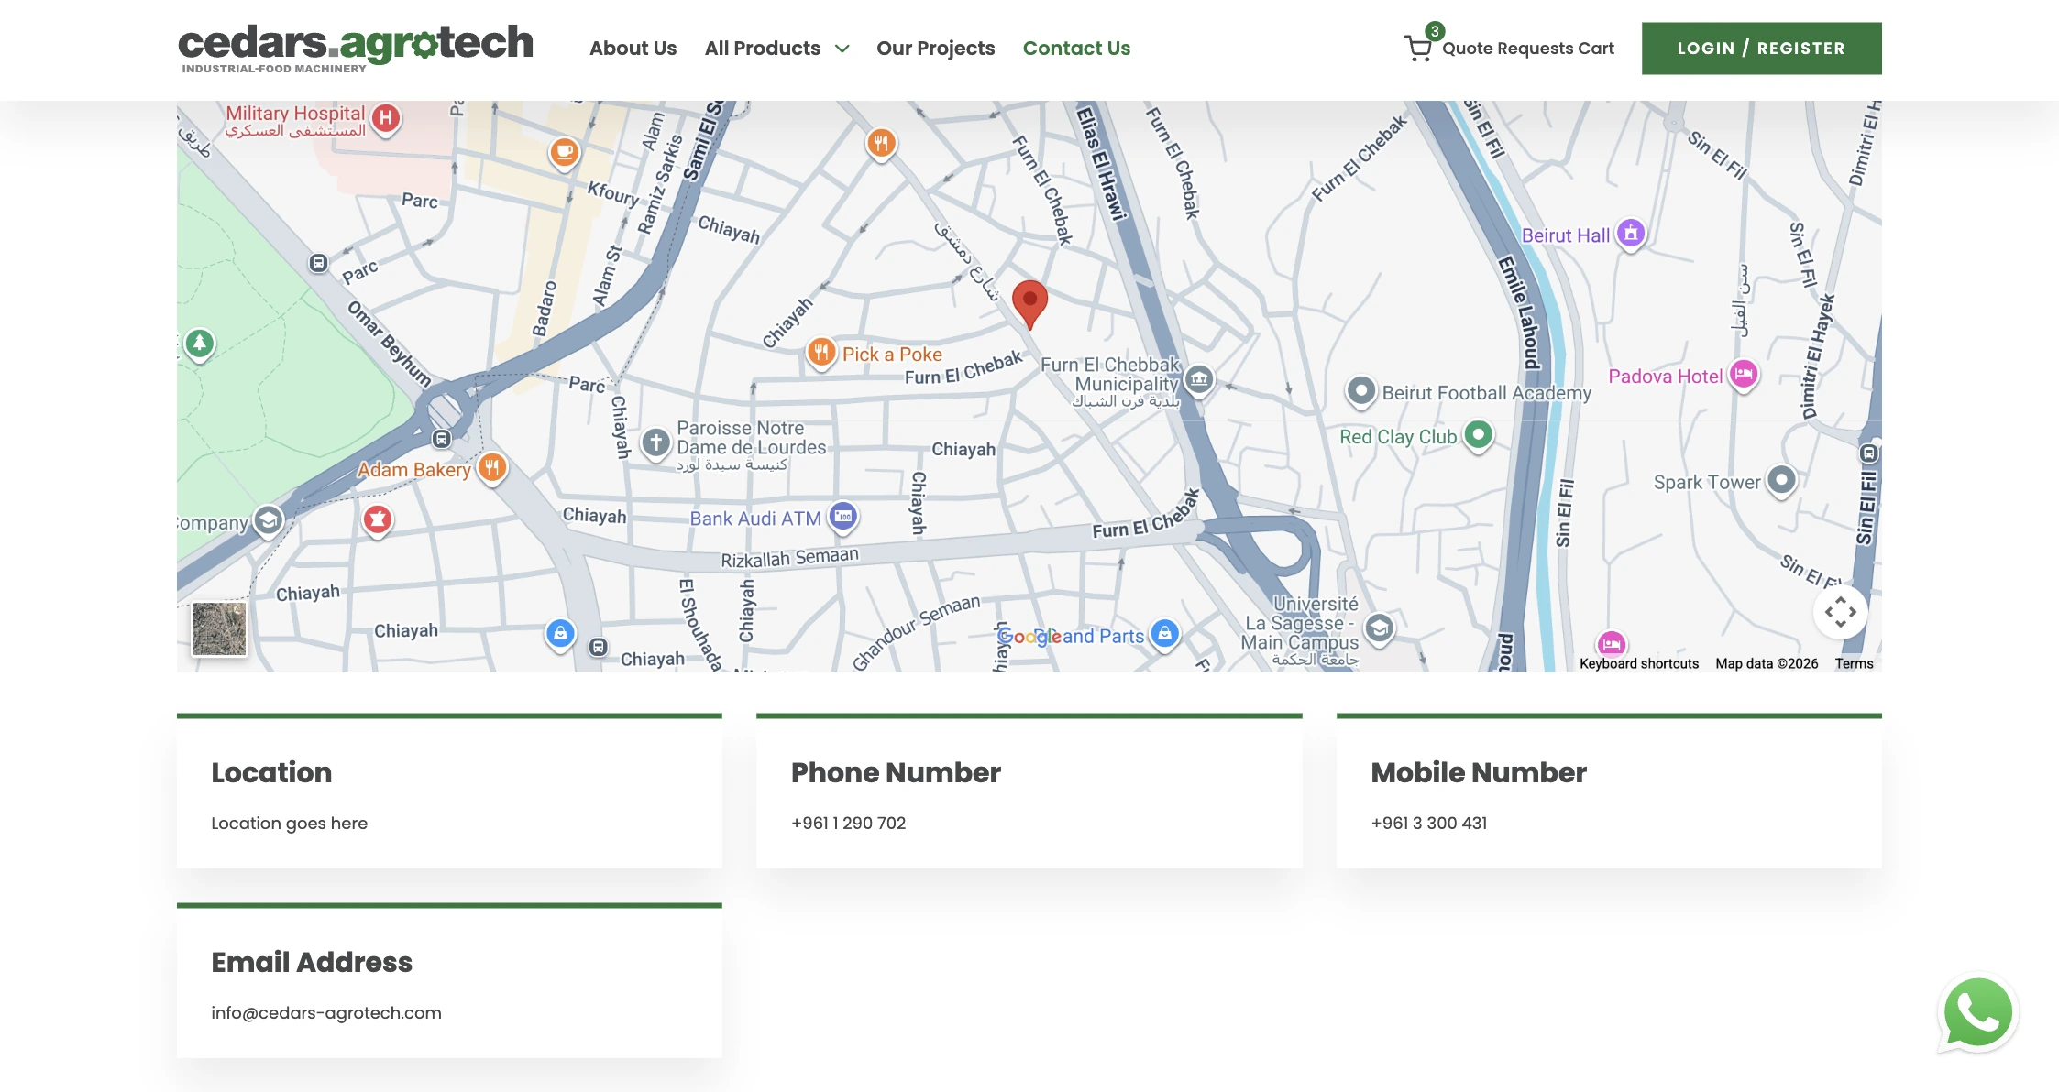This screenshot has width=2059, height=1092.
Task: Click the Bank Audi ATM icon
Action: click(x=843, y=517)
